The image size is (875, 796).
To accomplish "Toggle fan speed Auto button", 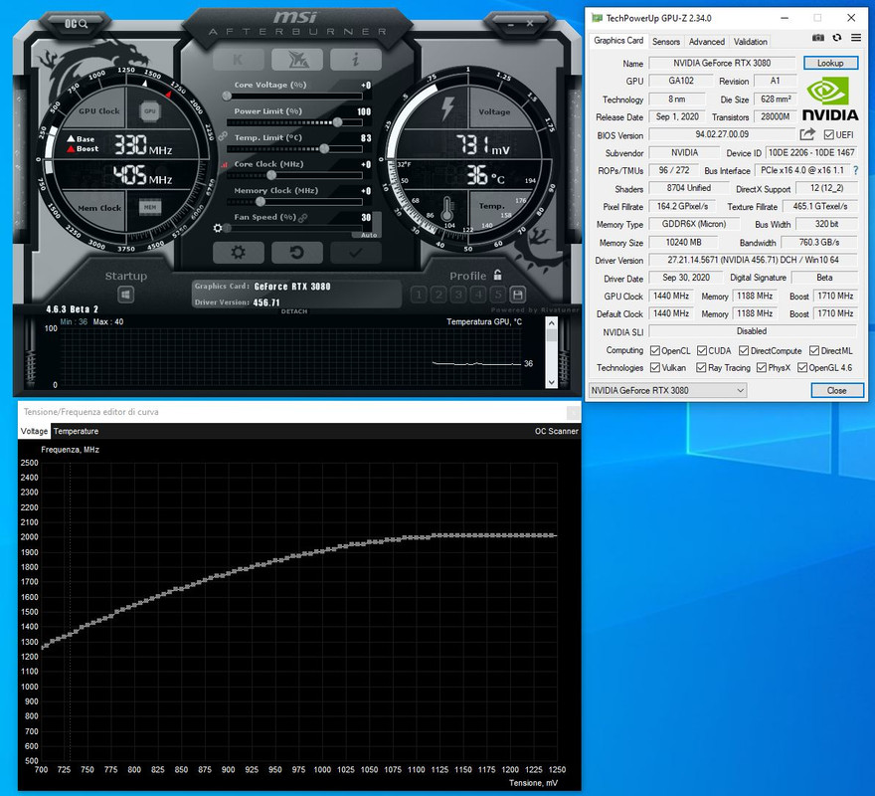I will [368, 235].
